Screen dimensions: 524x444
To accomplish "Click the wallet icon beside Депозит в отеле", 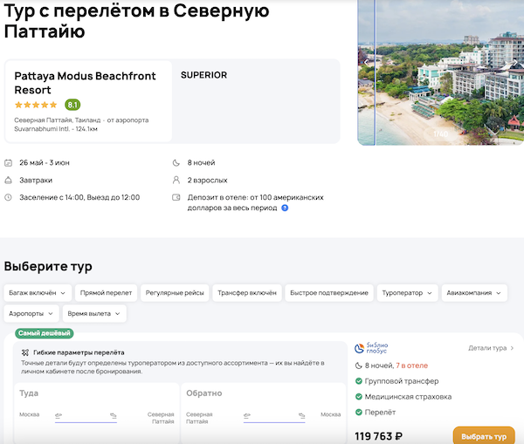I will 177,198.
